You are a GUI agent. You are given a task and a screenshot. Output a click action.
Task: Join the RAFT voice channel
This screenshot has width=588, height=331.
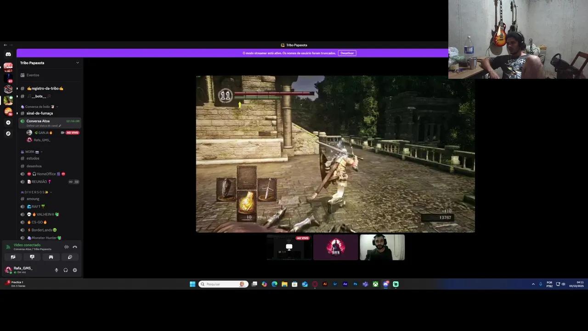click(x=49, y=206)
